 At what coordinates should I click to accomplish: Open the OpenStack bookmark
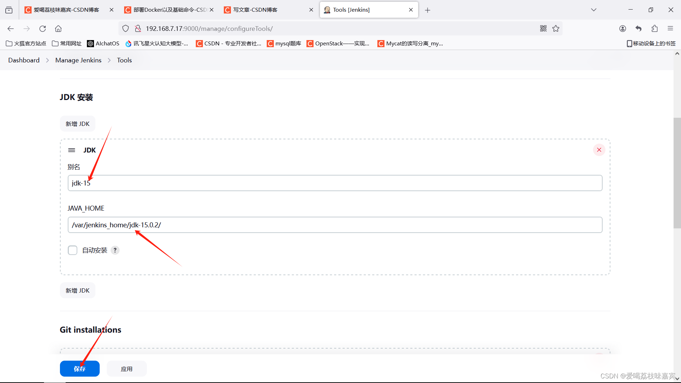tap(338, 44)
